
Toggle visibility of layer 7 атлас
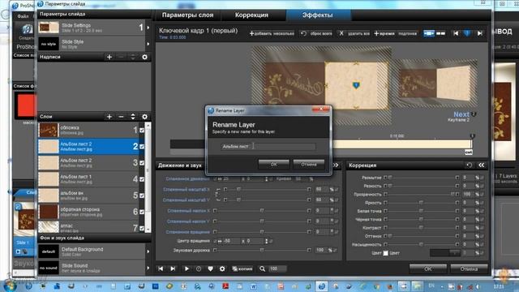(142, 228)
